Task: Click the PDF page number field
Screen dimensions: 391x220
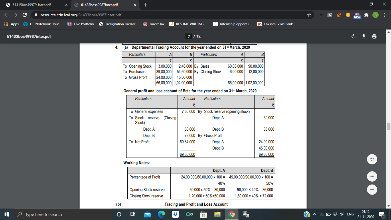Action: 189,36
